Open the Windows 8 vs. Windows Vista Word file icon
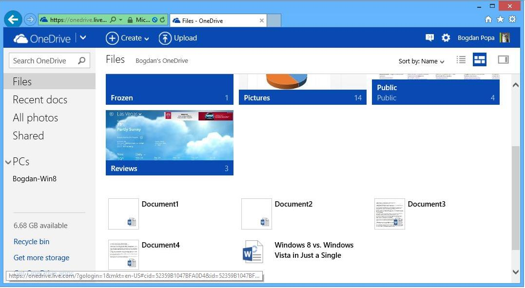Screen dimensions: 525x288 point(253,251)
